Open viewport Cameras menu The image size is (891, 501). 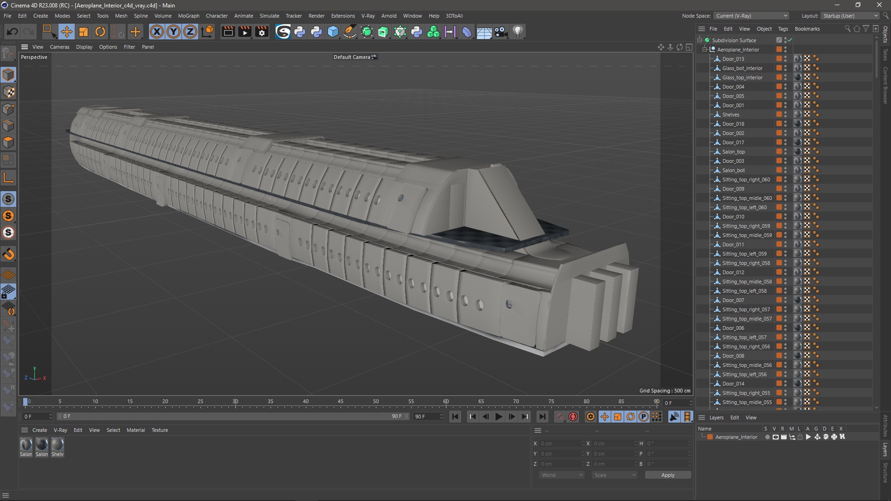59,47
